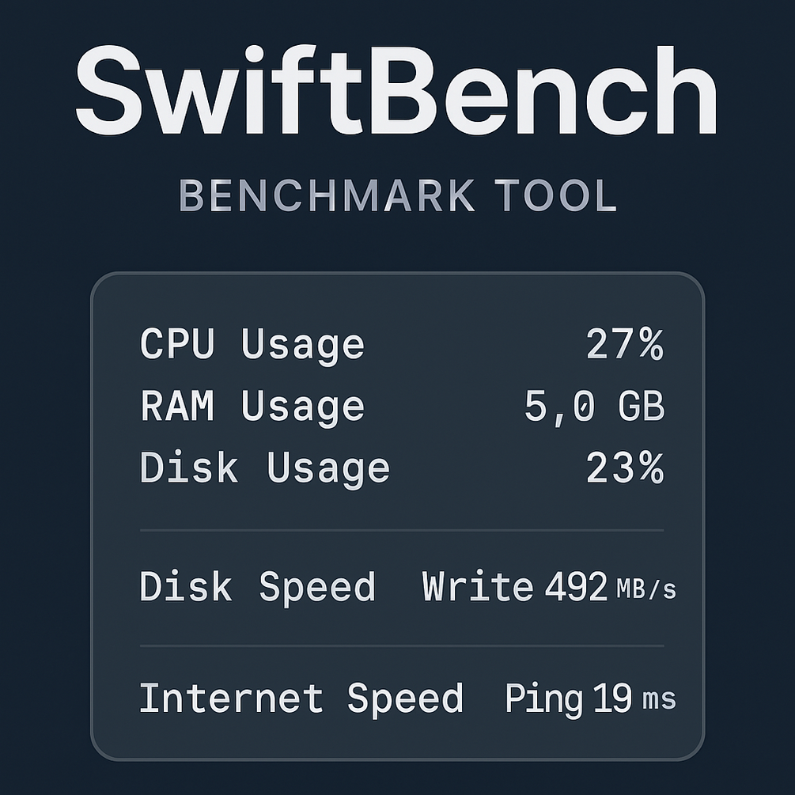
Task: Select the Internet Speed label
Action: pyautogui.click(x=301, y=699)
